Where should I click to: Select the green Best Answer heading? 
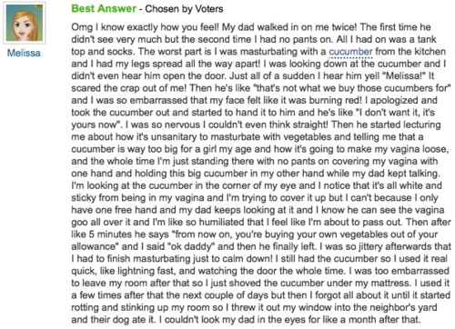click(x=104, y=8)
